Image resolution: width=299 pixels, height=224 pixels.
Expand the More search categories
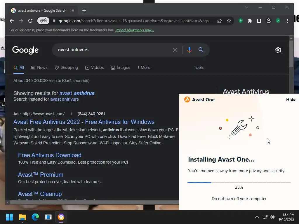pos(144,67)
